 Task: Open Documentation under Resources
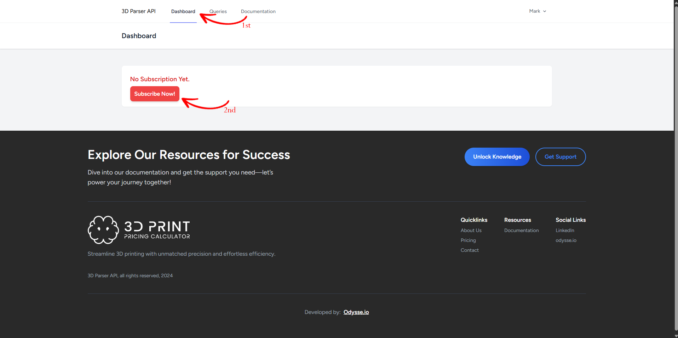pyautogui.click(x=521, y=230)
